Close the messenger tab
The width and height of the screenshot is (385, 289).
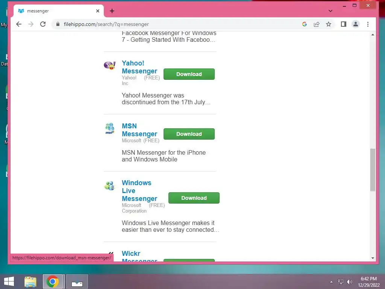98,11
